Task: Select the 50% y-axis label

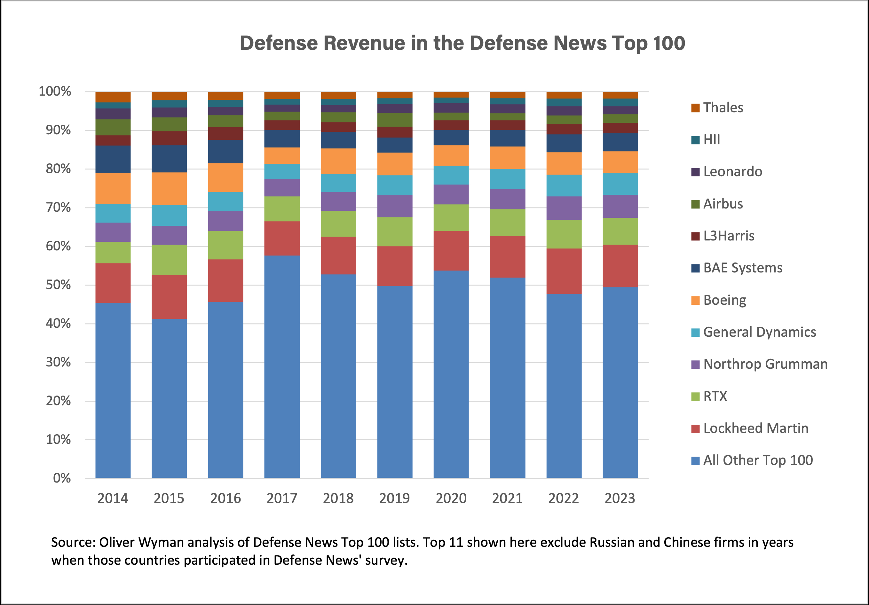Action: click(58, 285)
